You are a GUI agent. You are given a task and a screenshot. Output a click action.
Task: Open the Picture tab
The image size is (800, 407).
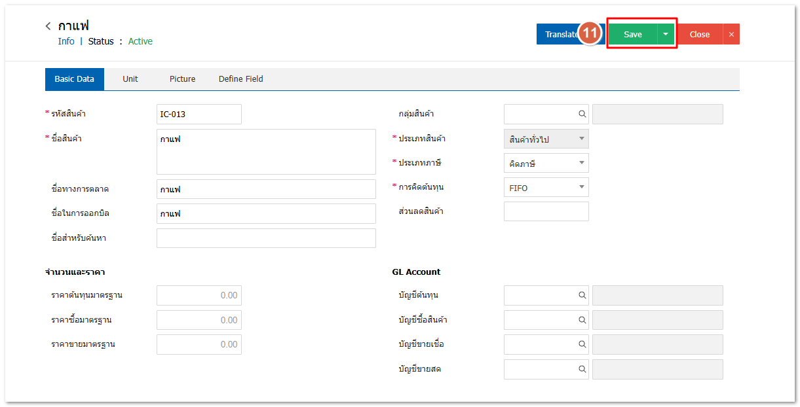tap(182, 79)
